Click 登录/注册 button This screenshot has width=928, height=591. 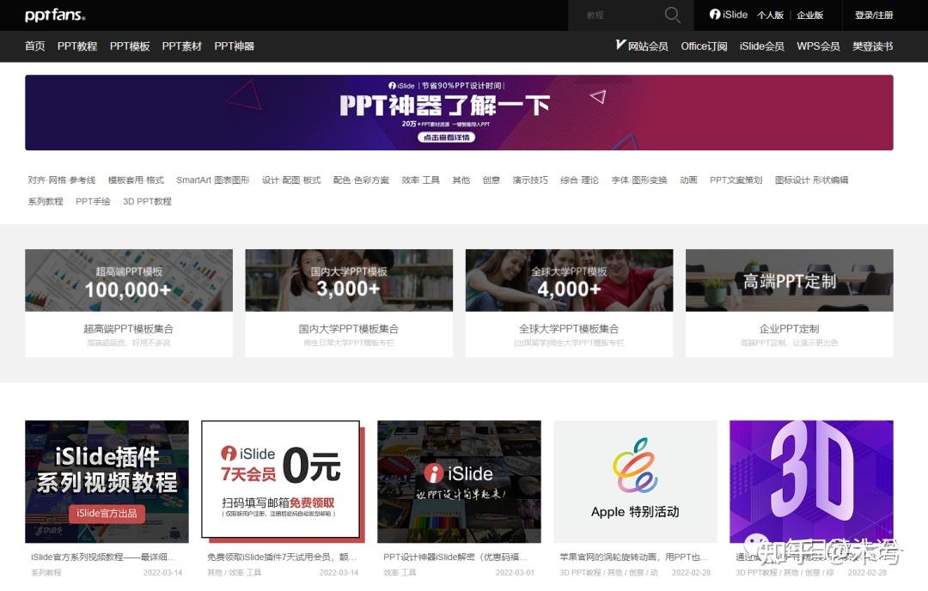tap(874, 15)
